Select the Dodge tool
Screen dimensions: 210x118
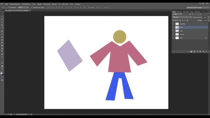click(2, 51)
